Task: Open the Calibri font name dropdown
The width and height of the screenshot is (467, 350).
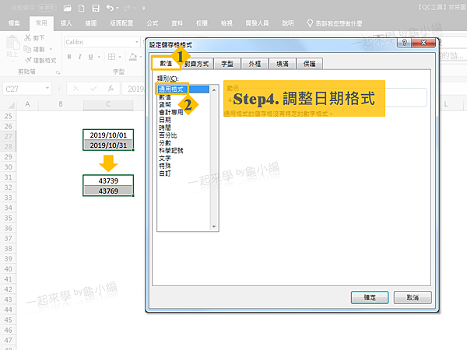Action: tap(137, 42)
